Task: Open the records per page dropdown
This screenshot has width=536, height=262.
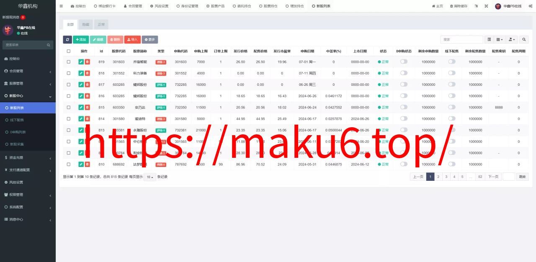Action: pos(149,177)
